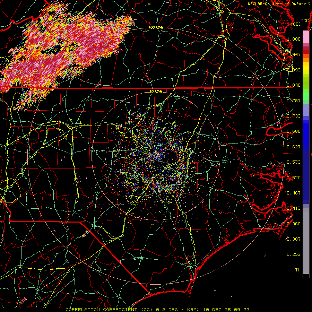Click the [CC] legend heading
This screenshot has width=312, height=312.
[x=296, y=24]
